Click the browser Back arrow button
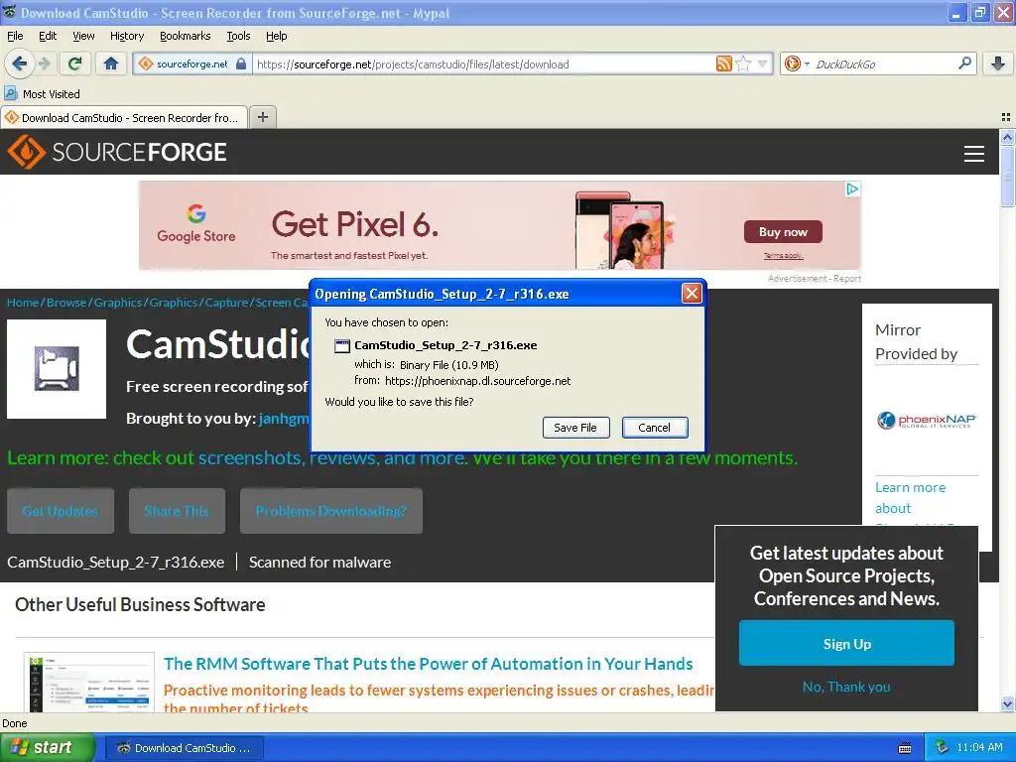The height and width of the screenshot is (762, 1016). [x=19, y=63]
